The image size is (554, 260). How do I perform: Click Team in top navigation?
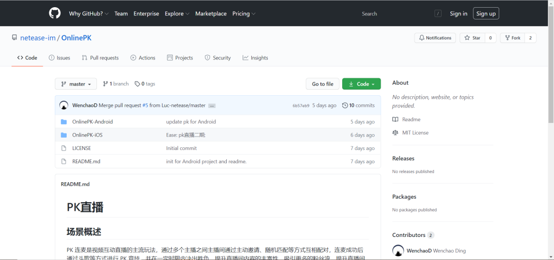pos(121,14)
